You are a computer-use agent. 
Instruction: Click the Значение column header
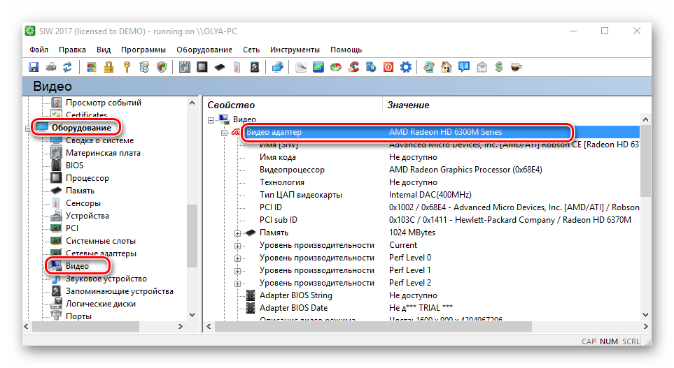[x=409, y=105]
